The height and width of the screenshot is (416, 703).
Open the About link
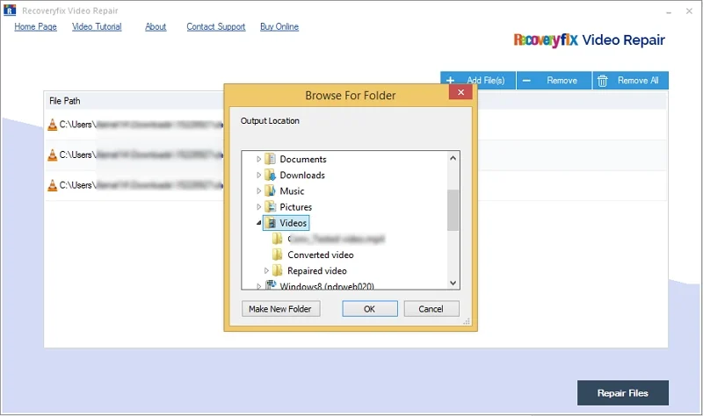[x=156, y=27]
